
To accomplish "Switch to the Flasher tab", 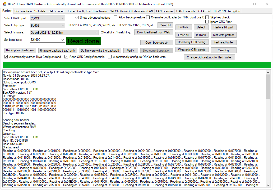I will (x=7, y=11).
